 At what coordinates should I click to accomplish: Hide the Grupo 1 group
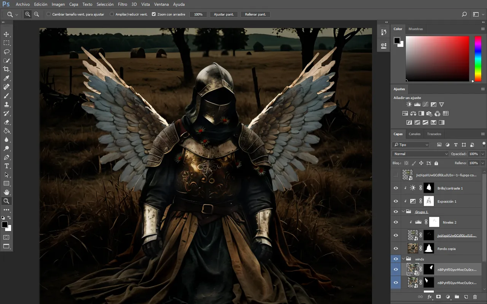396,212
